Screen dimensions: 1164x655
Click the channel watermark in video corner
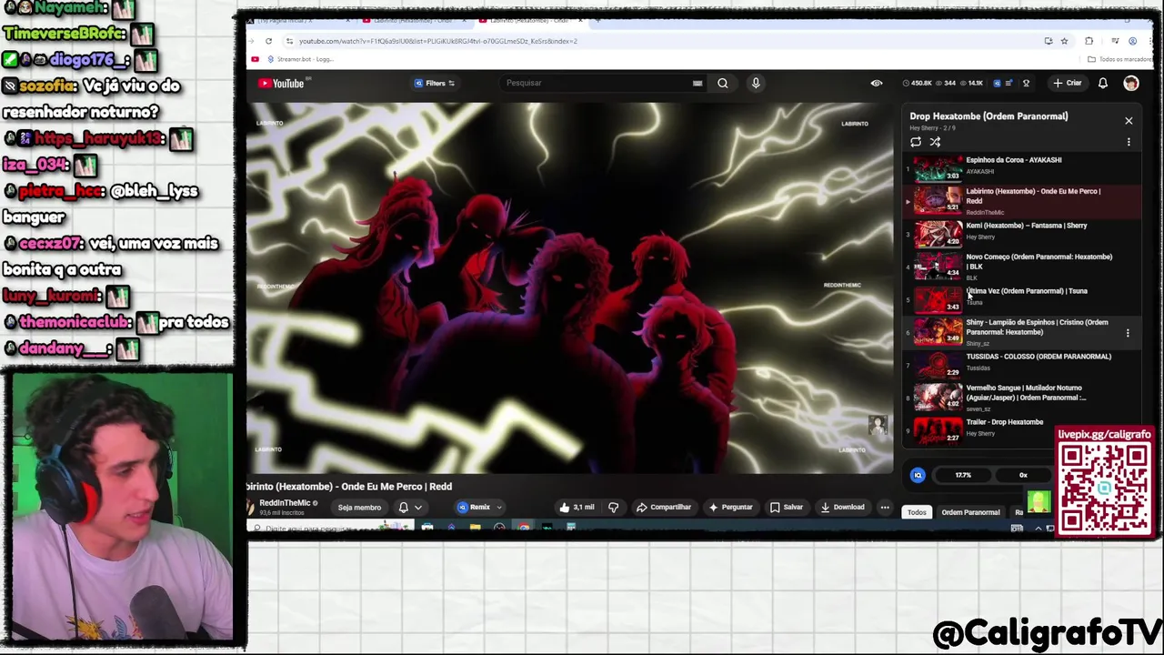point(877,426)
